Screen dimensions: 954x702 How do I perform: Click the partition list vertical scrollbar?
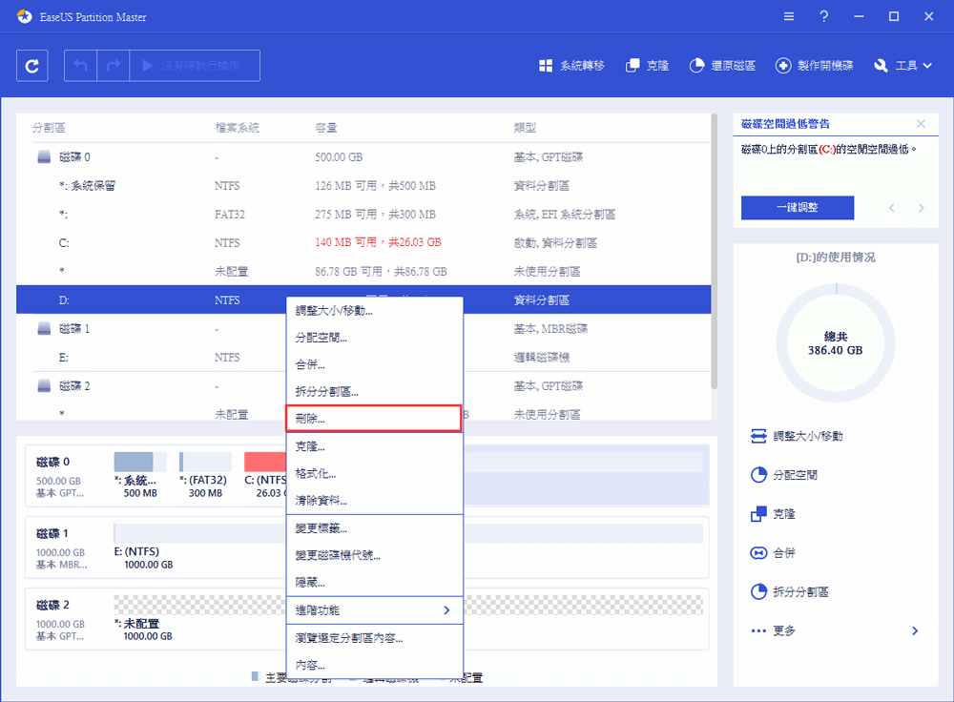coord(715,251)
